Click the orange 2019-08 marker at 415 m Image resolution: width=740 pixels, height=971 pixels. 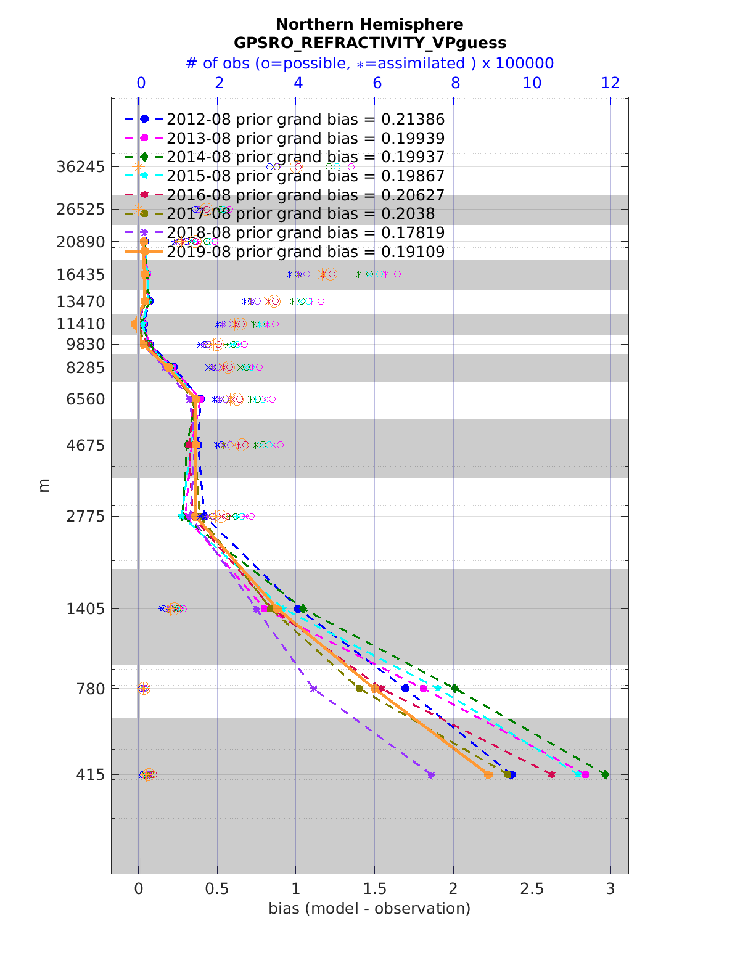[488, 774]
